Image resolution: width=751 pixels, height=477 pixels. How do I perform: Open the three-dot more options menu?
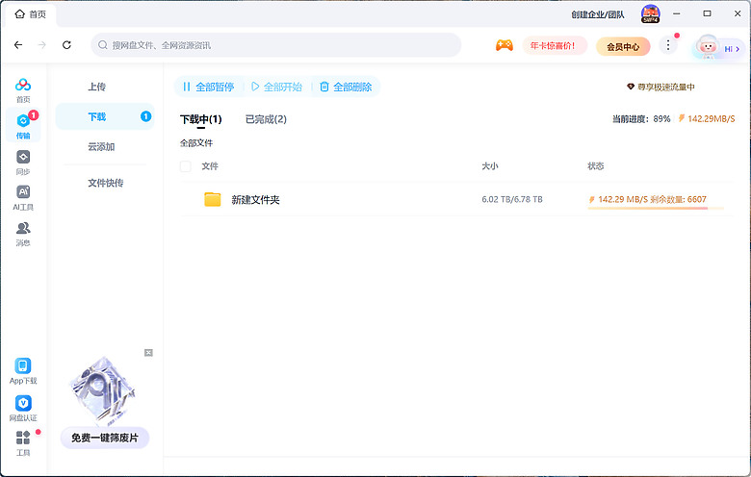(x=668, y=45)
